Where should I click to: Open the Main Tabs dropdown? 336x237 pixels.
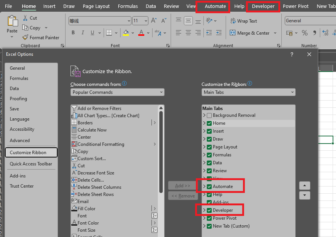(248, 92)
